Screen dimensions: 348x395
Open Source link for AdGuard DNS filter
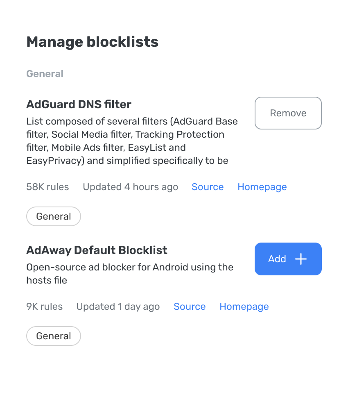tap(208, 187)
